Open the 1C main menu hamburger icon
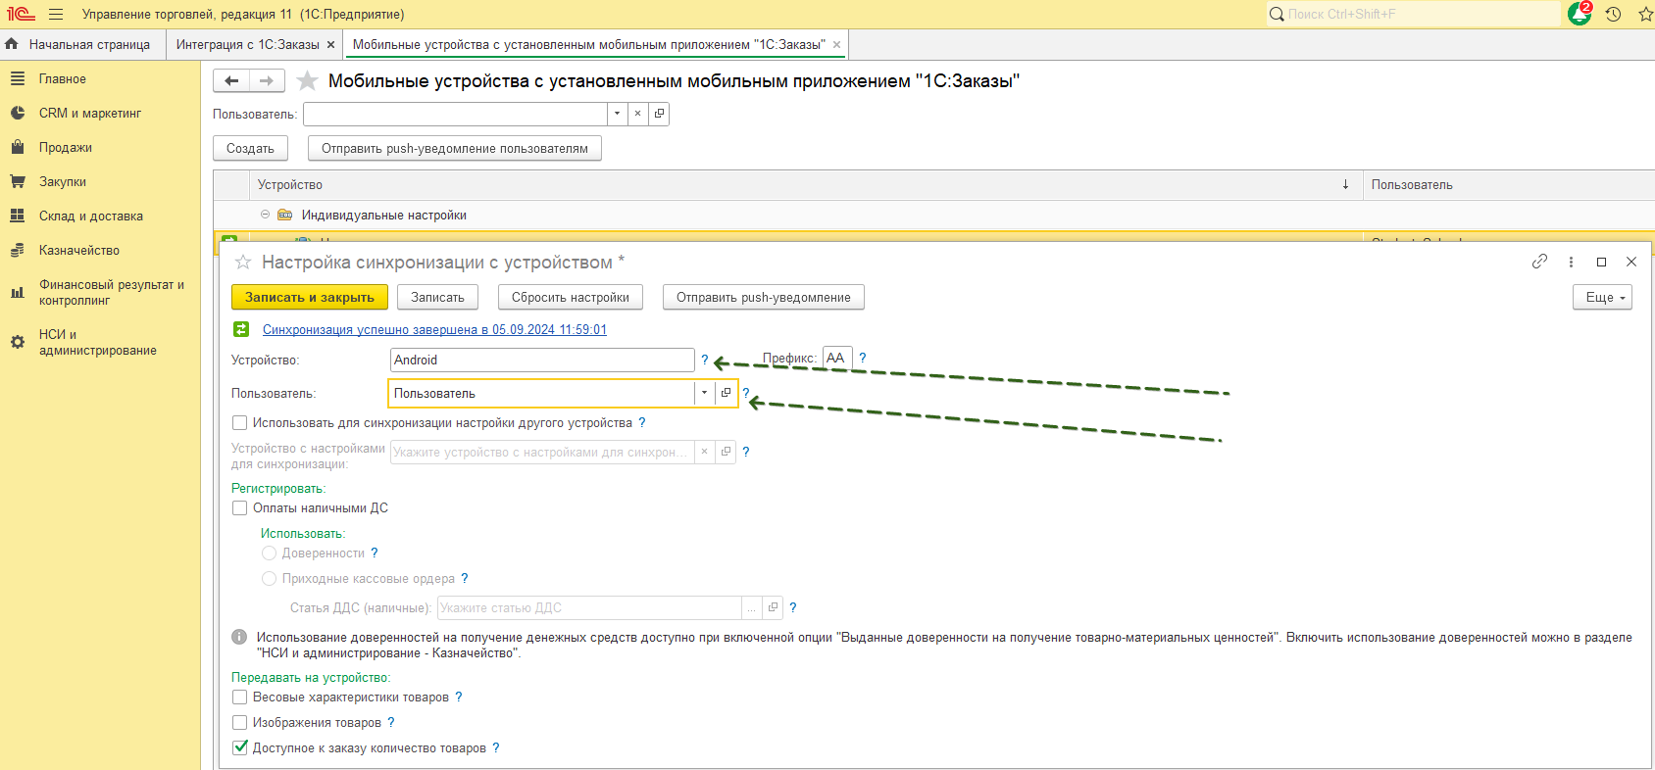Viewport: 1655px width, 770px height. click(56, 15)
